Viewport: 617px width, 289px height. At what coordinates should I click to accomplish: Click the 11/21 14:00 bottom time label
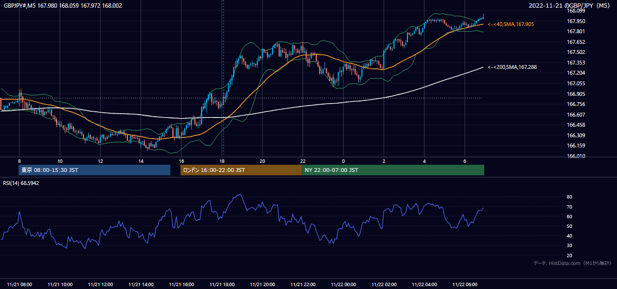pyautogui.click(x=141, y=284)
